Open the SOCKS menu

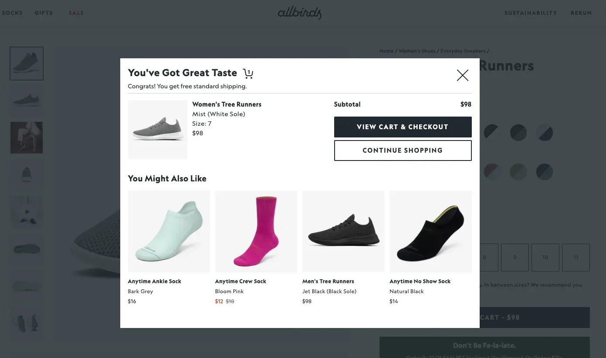coord(12,13)
